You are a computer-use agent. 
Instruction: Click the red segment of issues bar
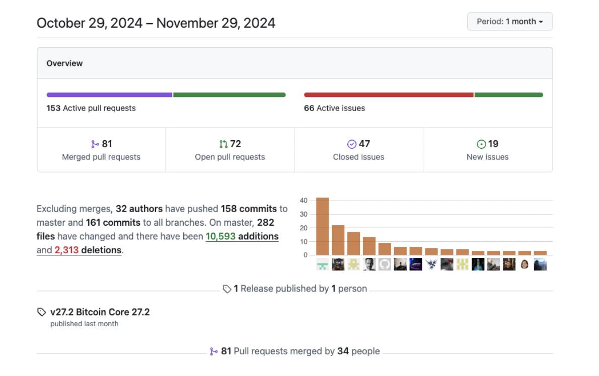coord(388,95)
